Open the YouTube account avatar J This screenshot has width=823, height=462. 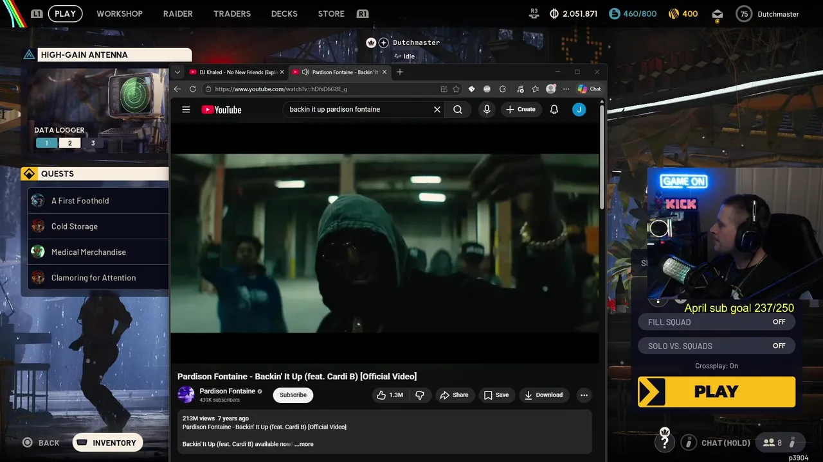(579, 110)
